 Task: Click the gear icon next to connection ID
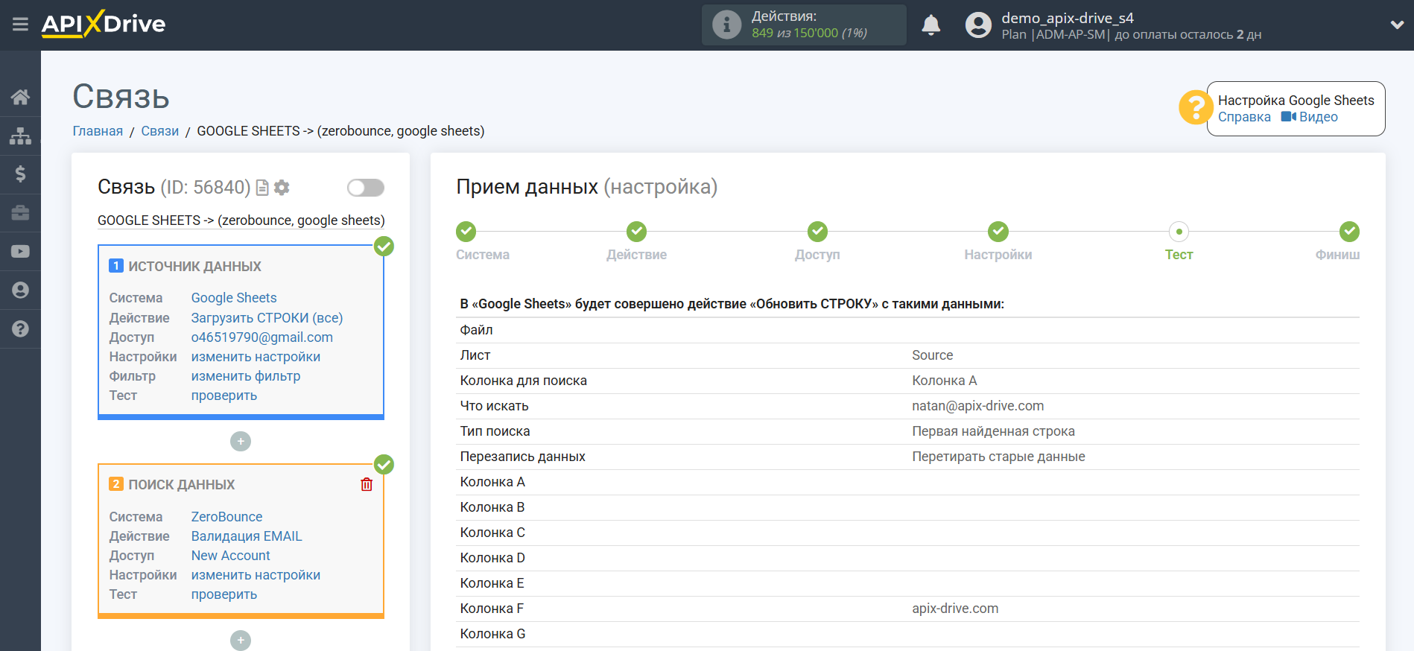282,188
